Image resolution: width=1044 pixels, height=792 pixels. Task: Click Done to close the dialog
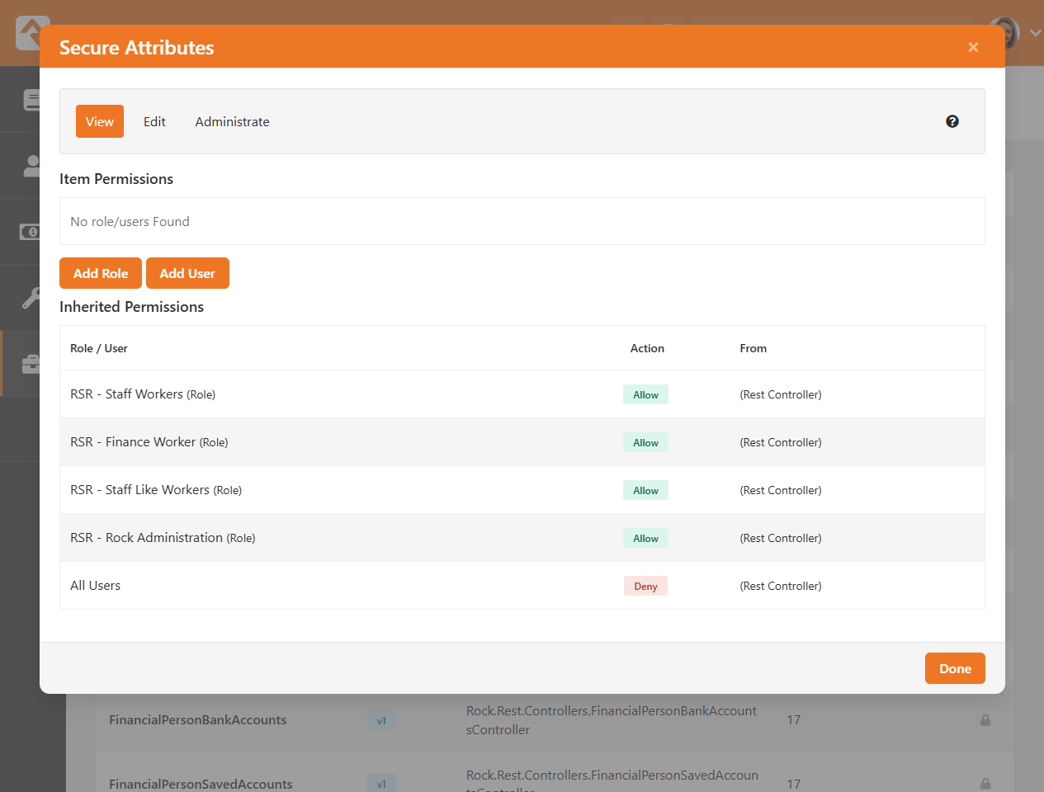pos(955,668)
